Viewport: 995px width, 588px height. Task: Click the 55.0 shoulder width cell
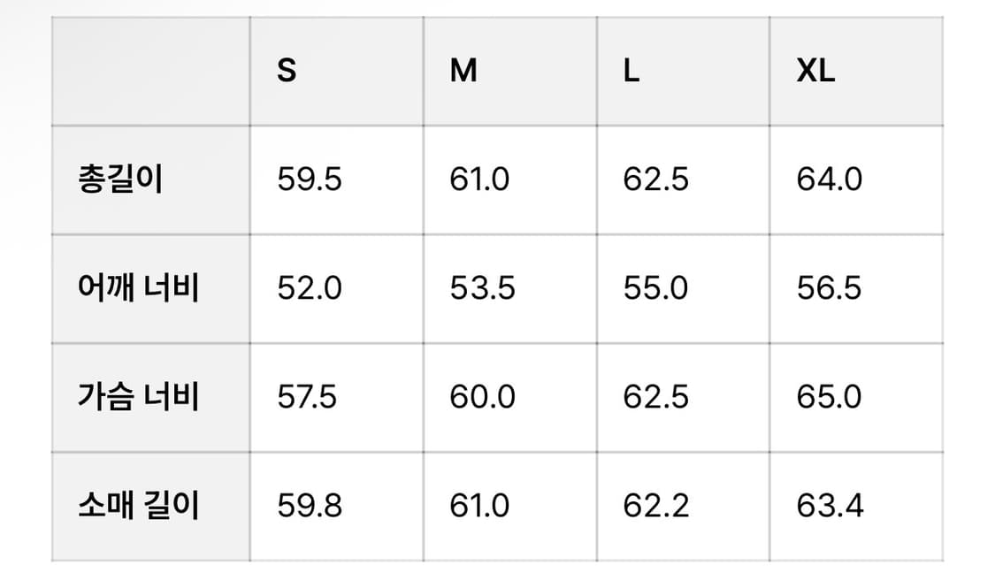pos(683,289)
